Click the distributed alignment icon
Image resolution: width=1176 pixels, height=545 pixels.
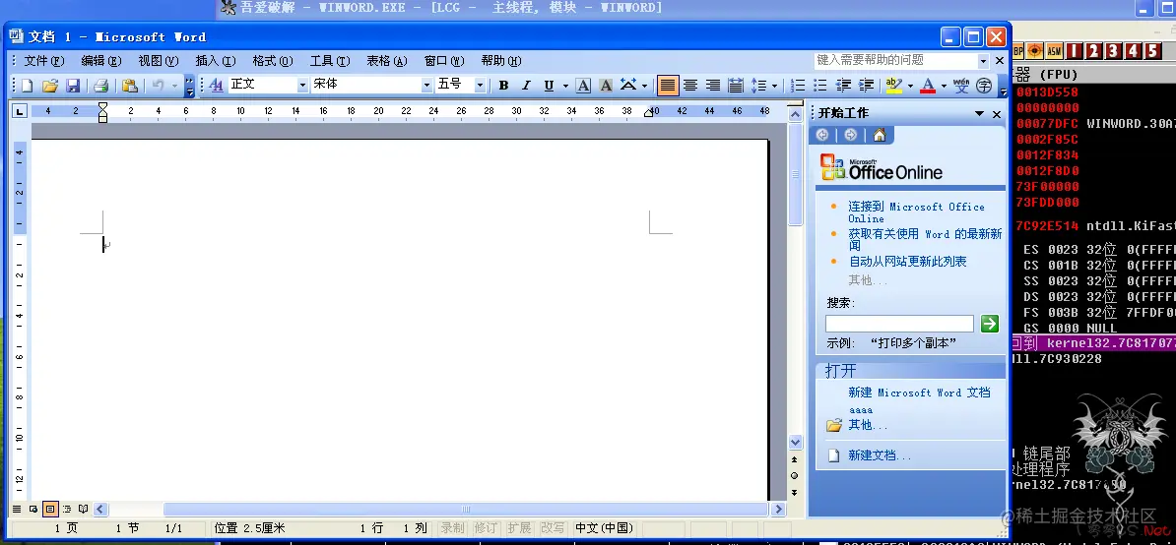pos(736,86)
